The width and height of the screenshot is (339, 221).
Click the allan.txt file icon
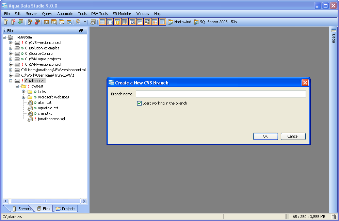[x=30, y=103]
